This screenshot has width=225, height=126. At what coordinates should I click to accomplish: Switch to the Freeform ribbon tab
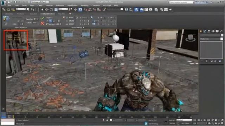[x=20, y=14]
